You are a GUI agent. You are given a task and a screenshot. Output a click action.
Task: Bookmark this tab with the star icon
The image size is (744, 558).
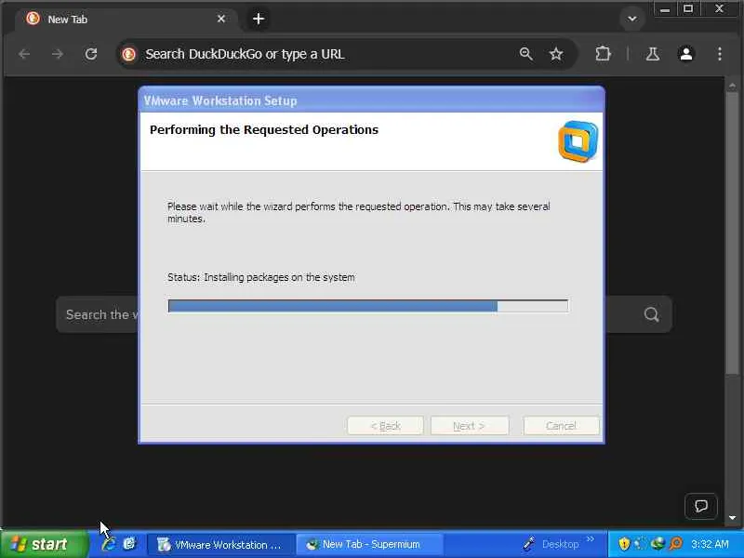point(555,54)
